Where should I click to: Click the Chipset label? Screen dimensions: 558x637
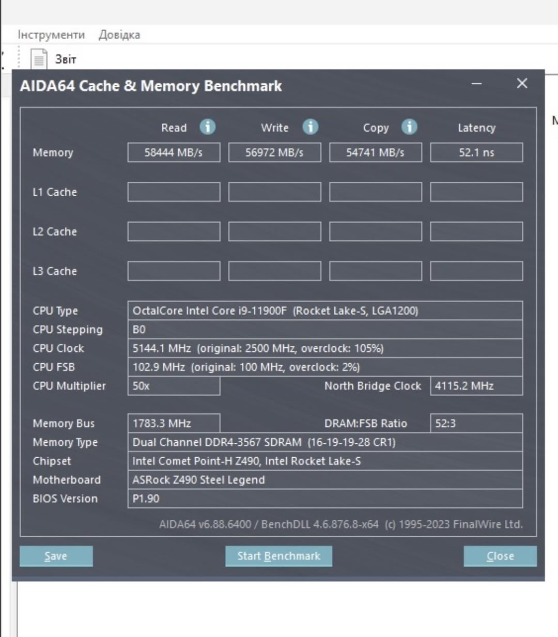tap(52, 461)
